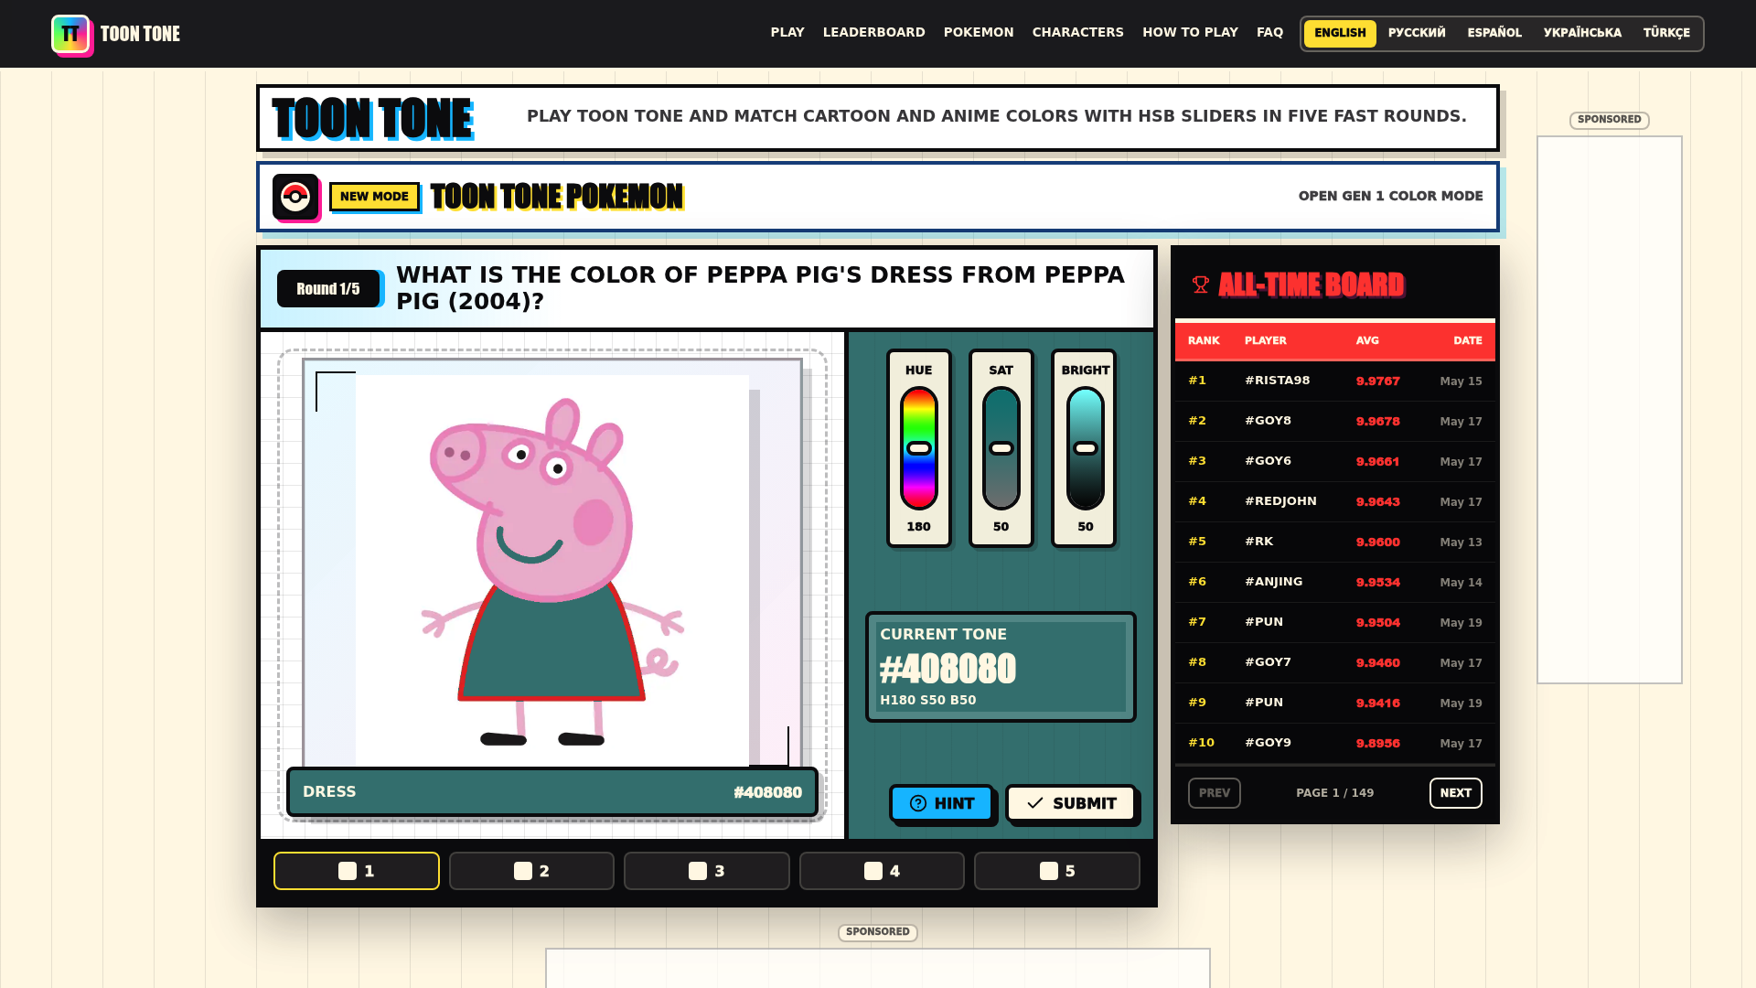Click the 9.9767 average score

pos(1378,381)
